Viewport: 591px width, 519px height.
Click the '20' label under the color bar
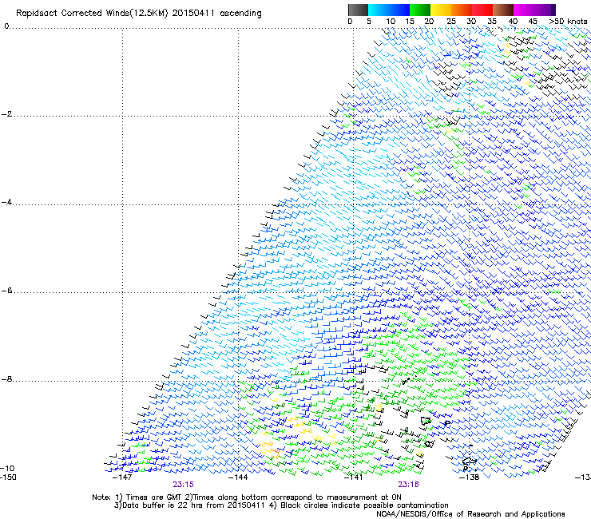429,22
